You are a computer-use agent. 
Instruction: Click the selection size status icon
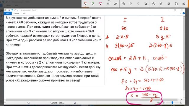(x=28, y=103)
